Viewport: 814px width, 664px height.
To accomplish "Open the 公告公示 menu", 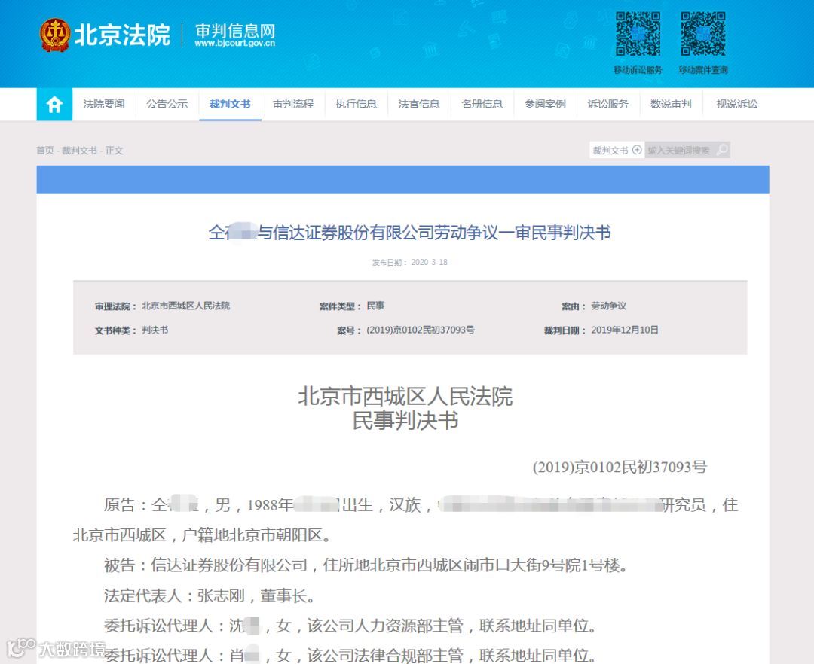I will coord(167,104).
